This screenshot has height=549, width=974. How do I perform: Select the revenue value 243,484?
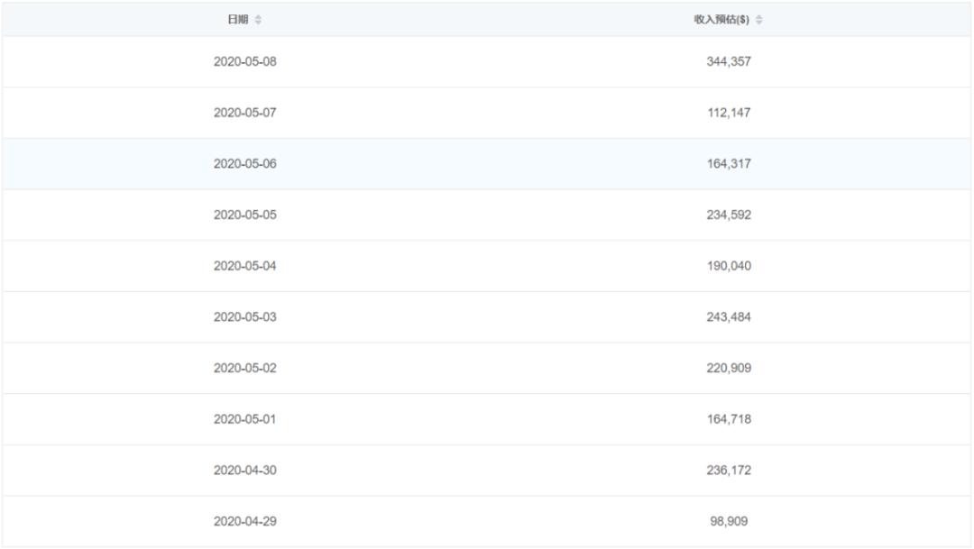729,317
